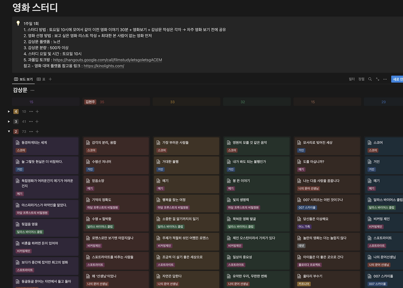The image size is (403, 288).
Task: Collapse the open group 2 triangle
Action: click(9, 132)
